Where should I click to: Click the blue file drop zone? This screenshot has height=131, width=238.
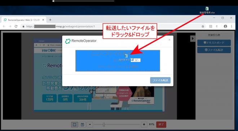pos(118,61)
